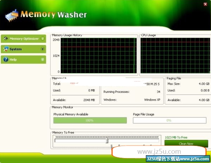The height and width of the screenshot is (163, 211).
Task: Click the 'Windows XP' value
Action: point(152,100)
